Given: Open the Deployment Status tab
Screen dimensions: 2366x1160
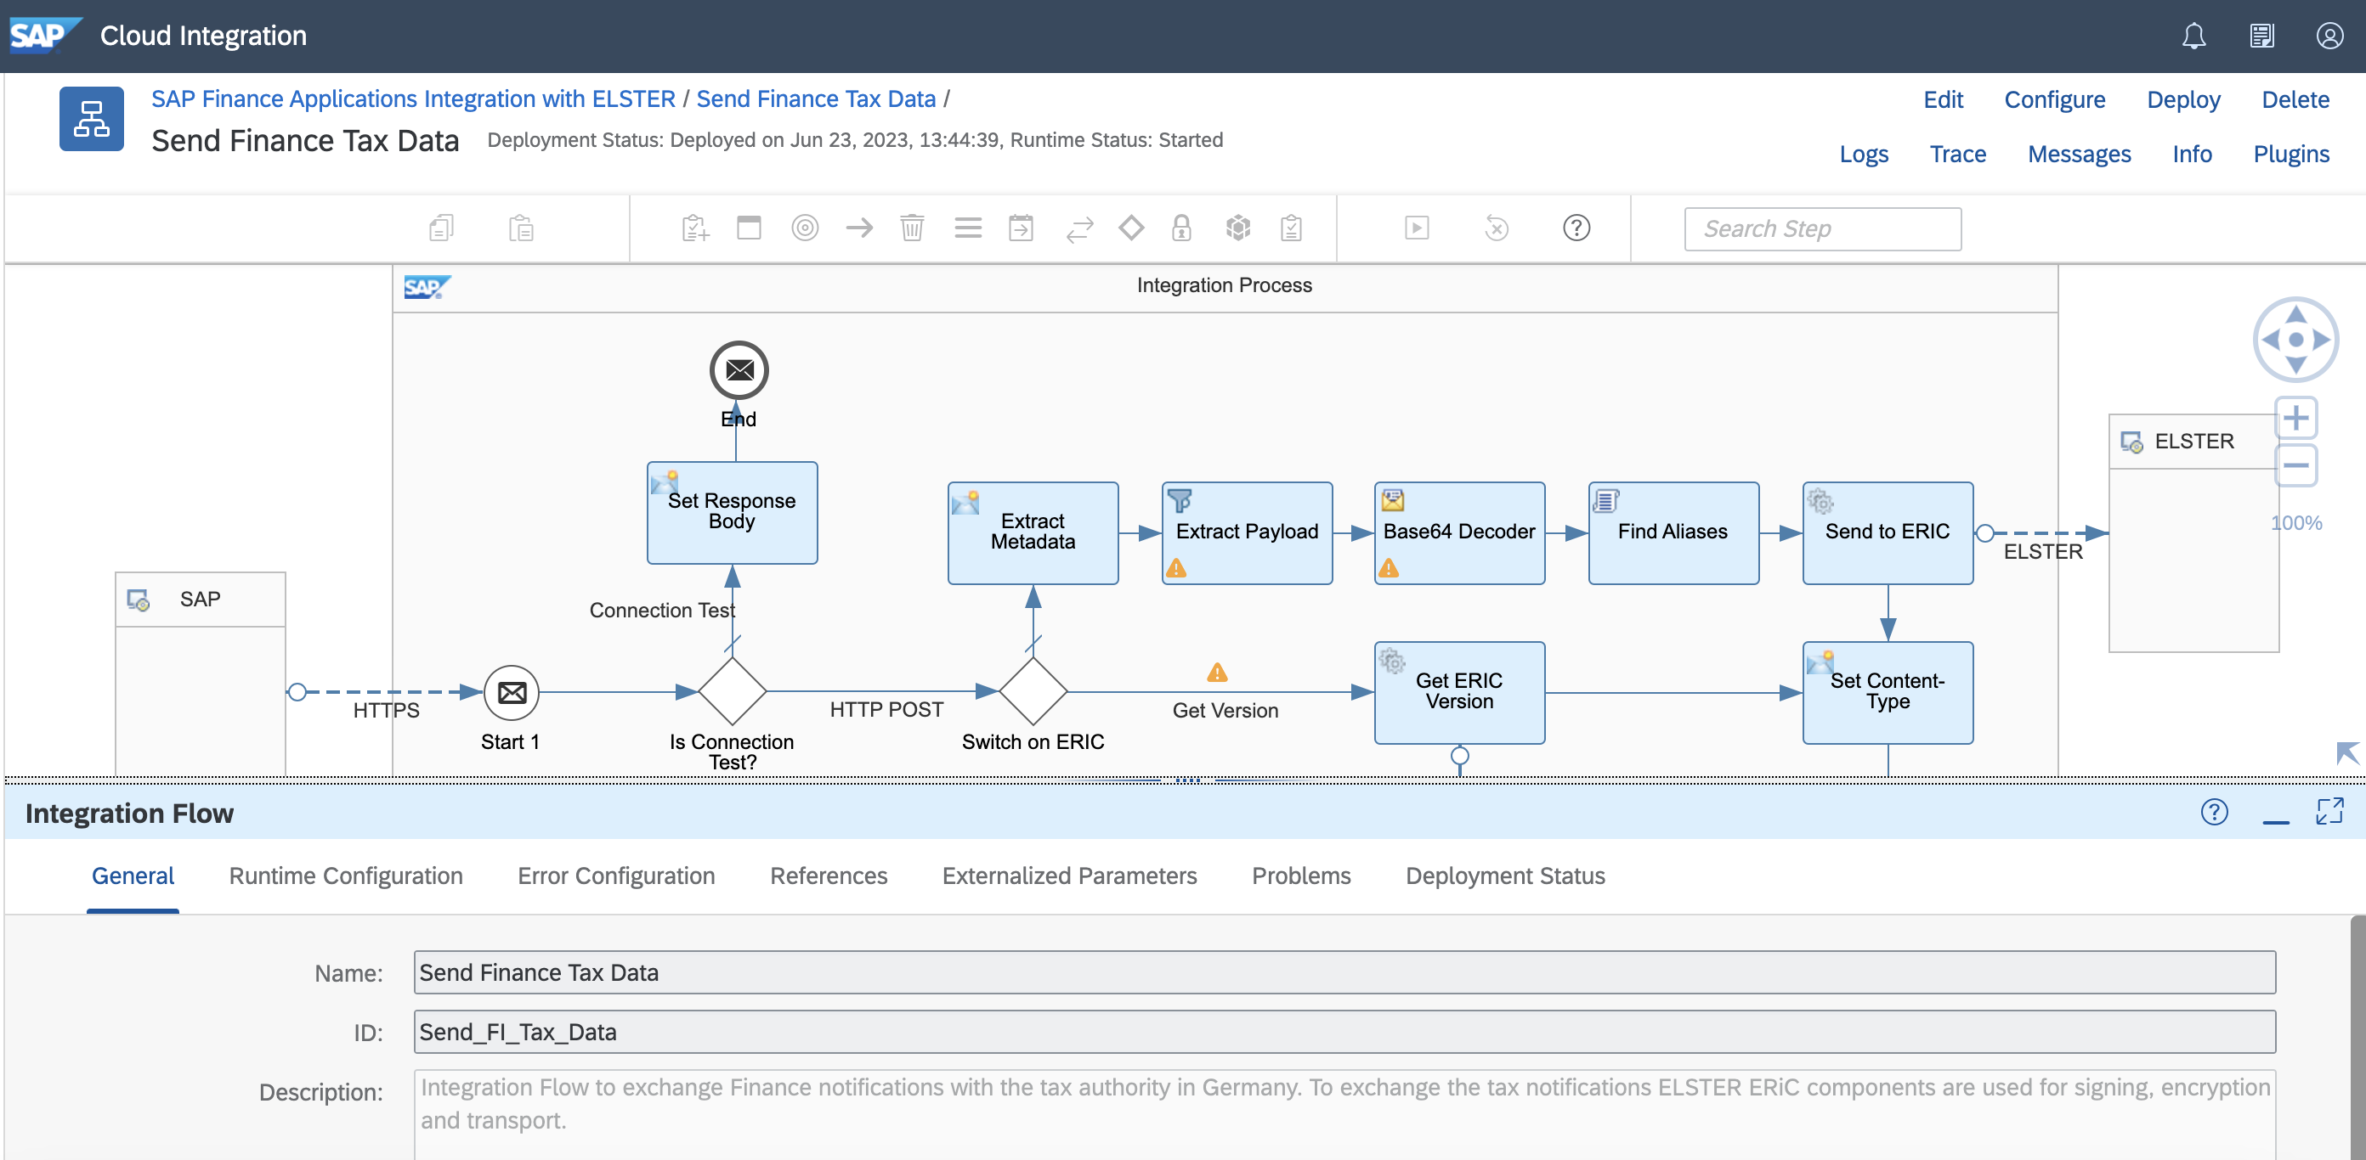Looking at the screenshot, I should 1504,876.
